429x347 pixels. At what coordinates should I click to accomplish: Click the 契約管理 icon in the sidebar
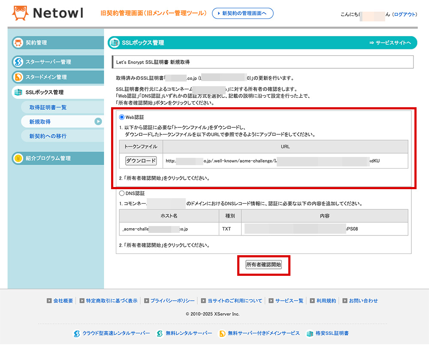18,42
